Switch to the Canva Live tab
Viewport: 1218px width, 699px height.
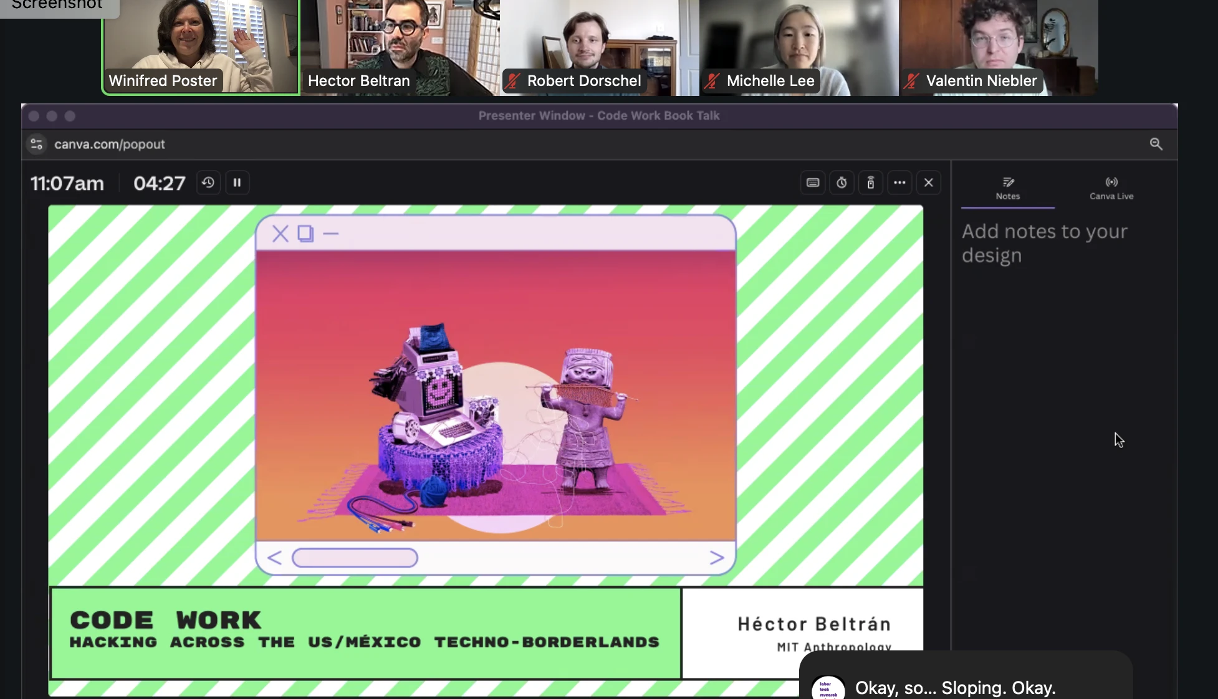point(1111,188)
